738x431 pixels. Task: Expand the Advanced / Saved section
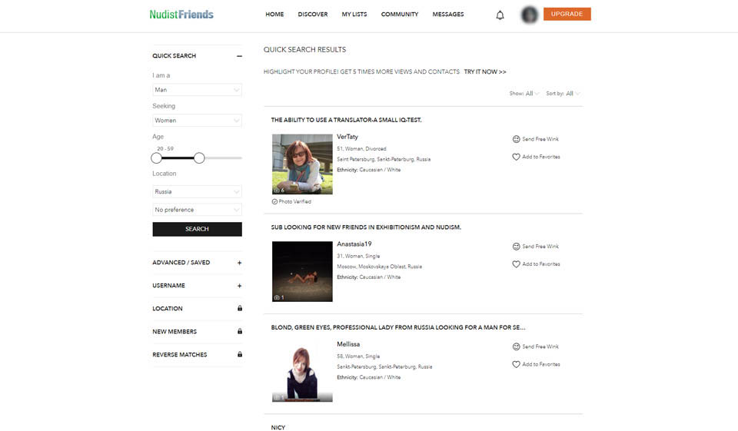pyautogui.click(x=239, y=263)
